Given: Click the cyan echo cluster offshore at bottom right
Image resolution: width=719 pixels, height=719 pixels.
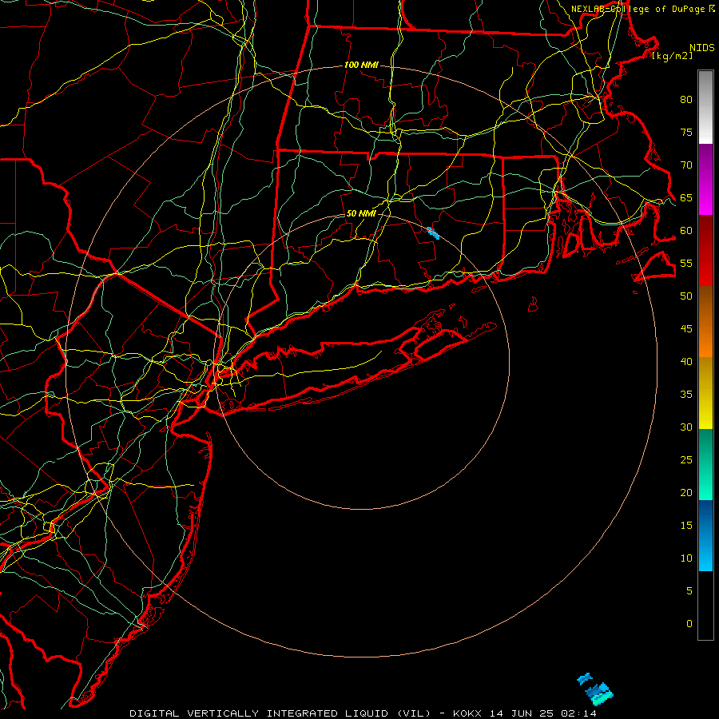Looking at the screenshot, I should pyautogui.click(x=595, y=689).
